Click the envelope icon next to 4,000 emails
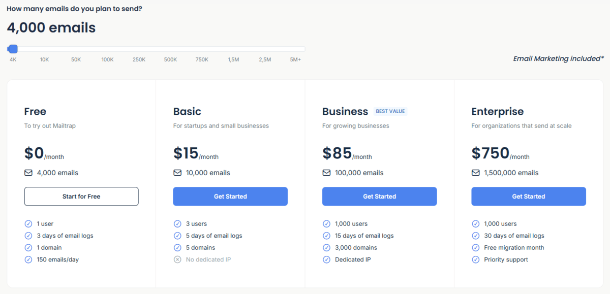 tap(28, 173)
